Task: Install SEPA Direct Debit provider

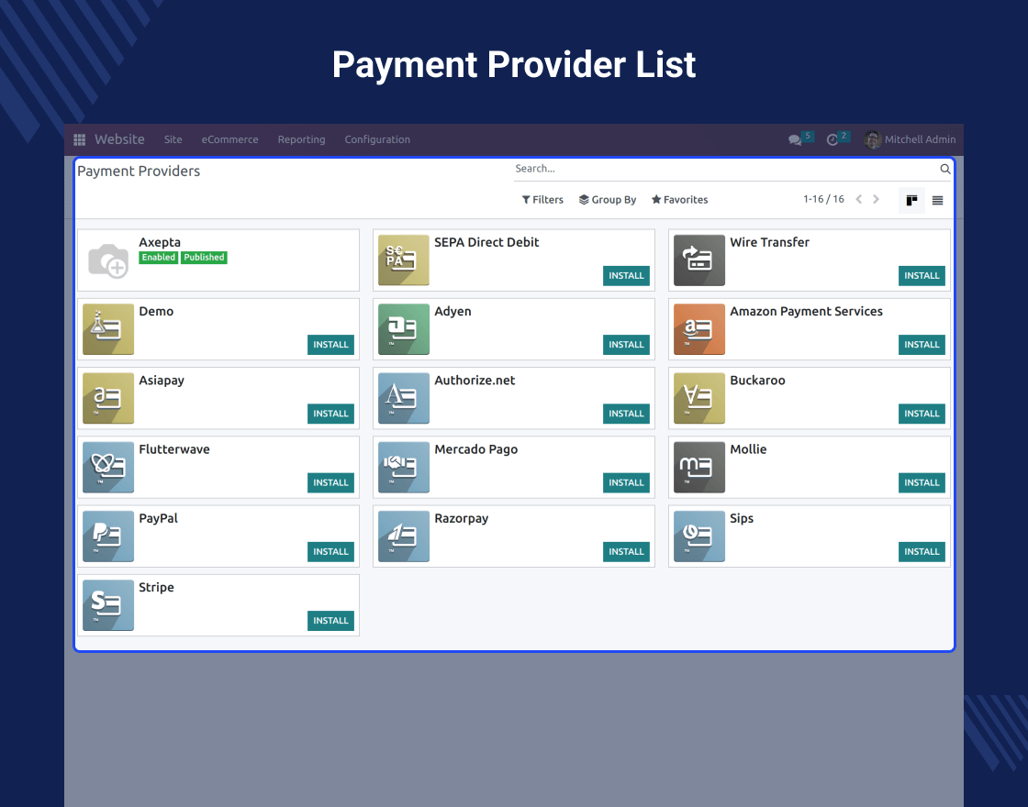Action: coord(626,276)
